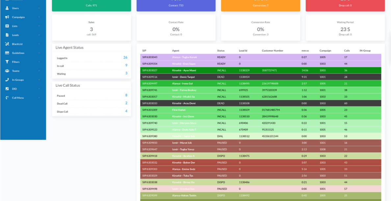Click the BlackList blocked-phone icon
Viewport: 391px width, 201px height.
7,44
